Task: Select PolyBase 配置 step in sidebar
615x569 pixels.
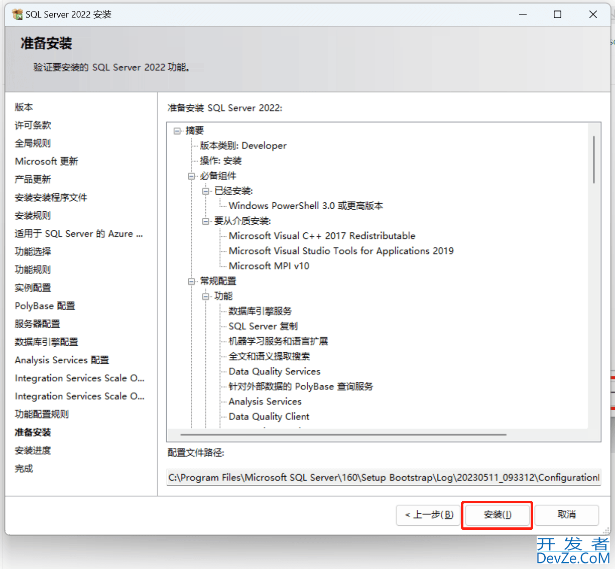Action: pos(45,306)
